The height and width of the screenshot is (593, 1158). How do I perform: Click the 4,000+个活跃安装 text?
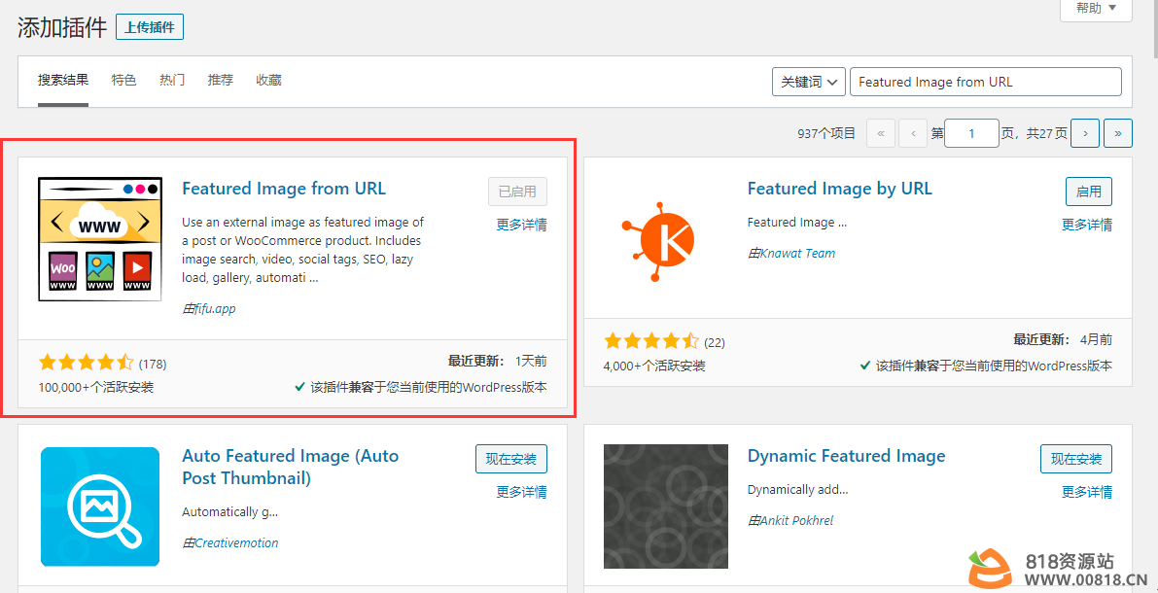(654, 365)
